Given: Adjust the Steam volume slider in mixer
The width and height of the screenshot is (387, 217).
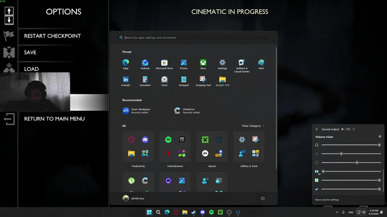Looking at the screenshot, I should 351,189.
